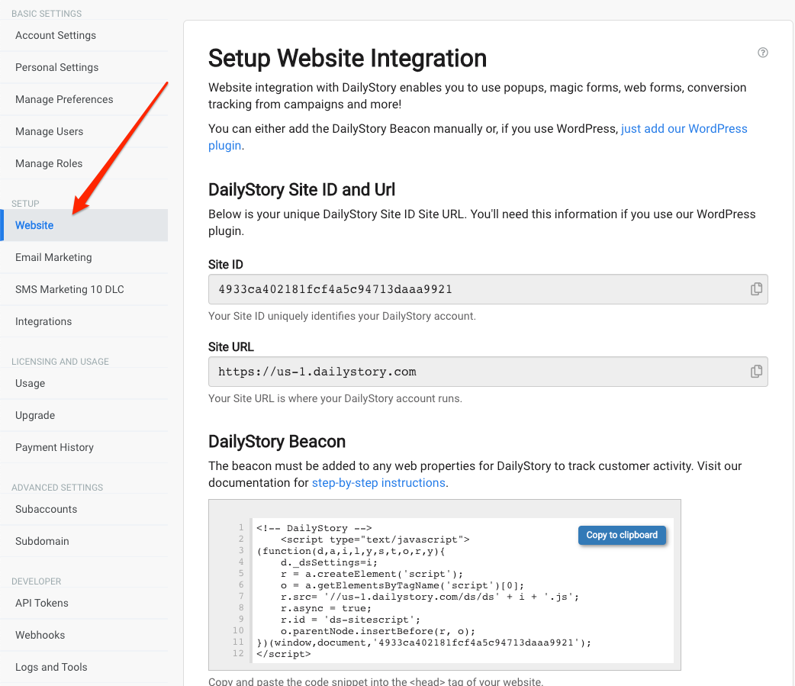795x686 pixels.
Task: Click the beacon code snippet box
Action: point(445,585)
